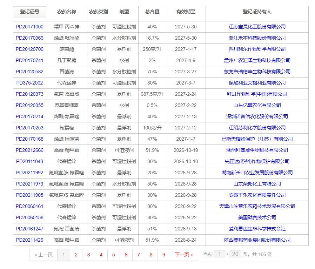Click the pesticide name 氨基寡糖素

(x=67, y=106)
